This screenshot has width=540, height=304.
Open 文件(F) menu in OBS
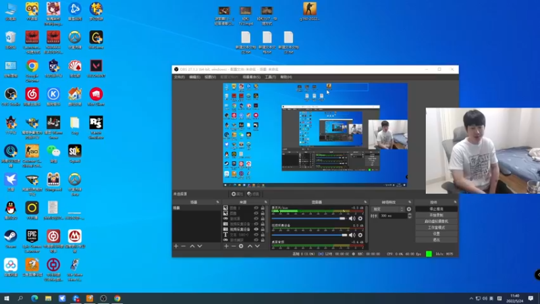tap(179, 77)
